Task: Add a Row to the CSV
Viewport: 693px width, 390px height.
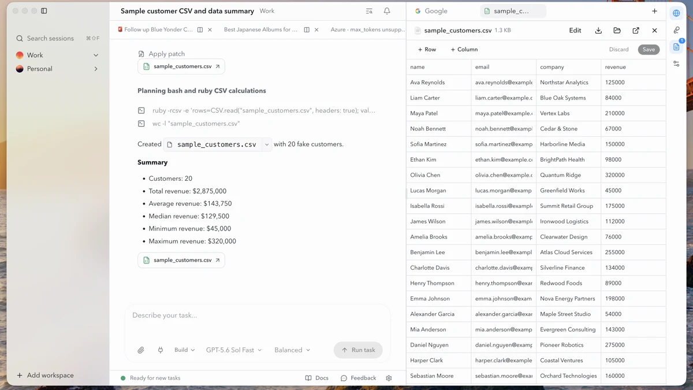Action: [x=427, y=50]
